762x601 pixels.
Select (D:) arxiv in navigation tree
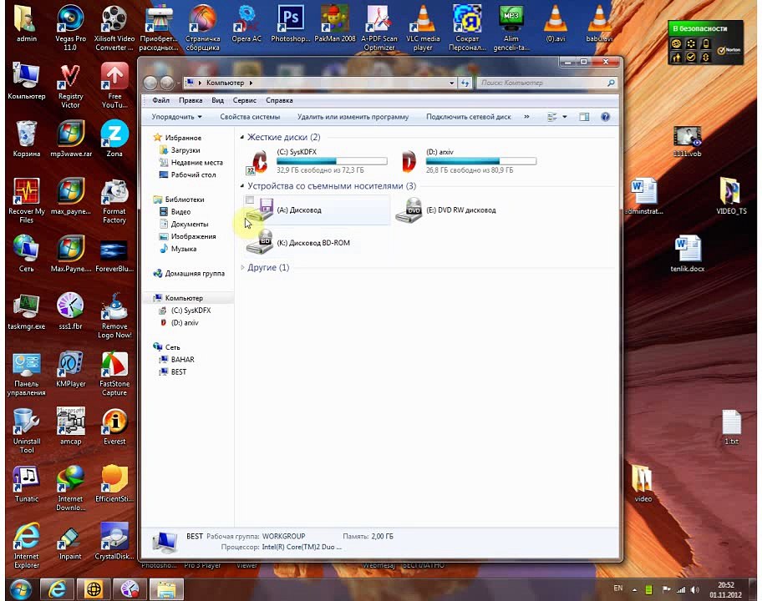point(184,323)
